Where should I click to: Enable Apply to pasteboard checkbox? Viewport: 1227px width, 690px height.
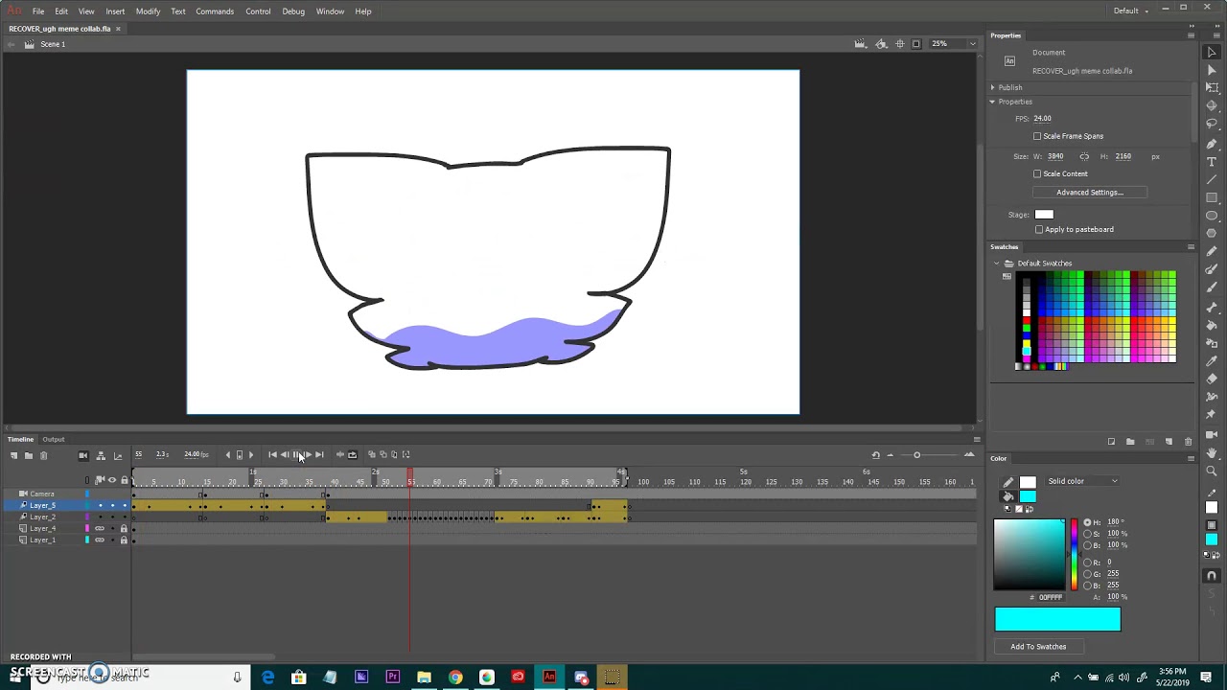1039,229
